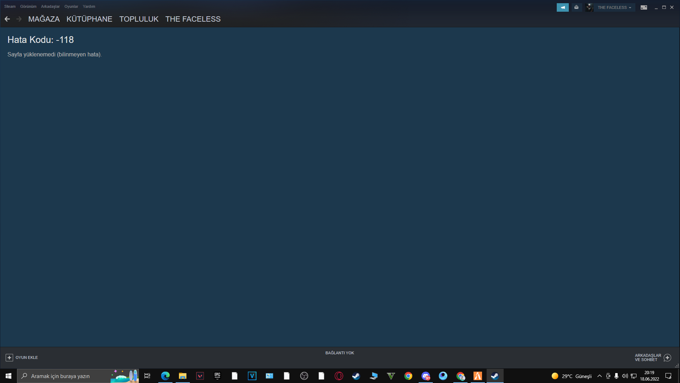Go to the MAĞAZA tab
The image size is (680, 383).
click(44, 19)
